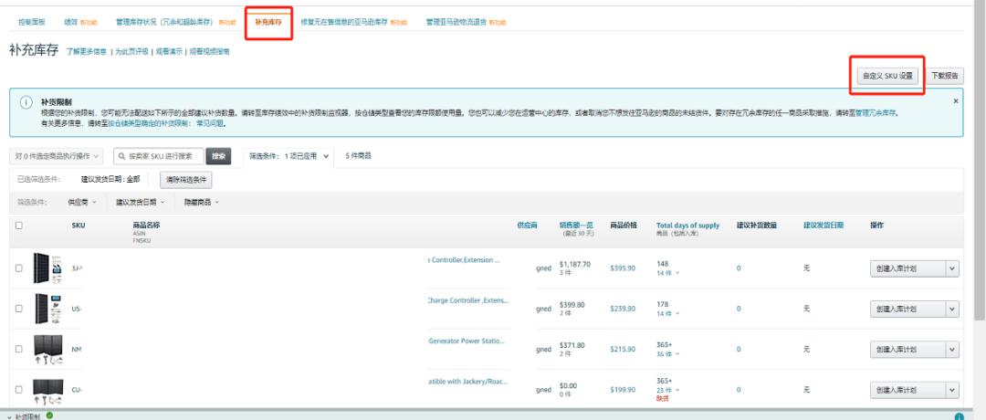Click the info icon in the 补货限制 banner
The width and height of the screenshot is (986, 420).
25,103
